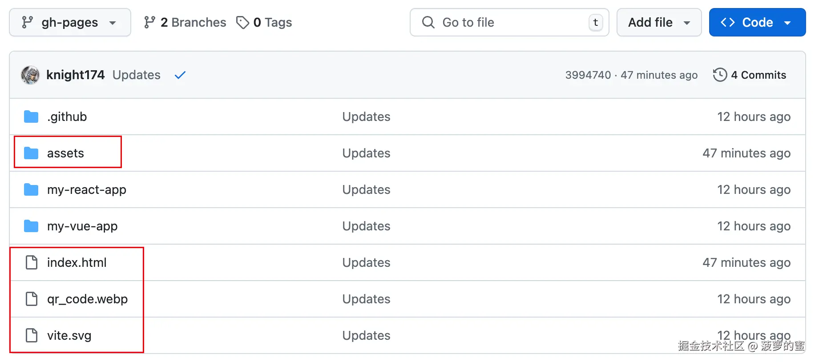Click the commit history clock icon
Viewport: 815px width, 362px height.
720,75
